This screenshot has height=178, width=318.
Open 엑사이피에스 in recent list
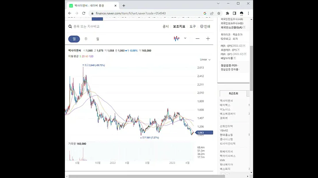coord(227,156)
